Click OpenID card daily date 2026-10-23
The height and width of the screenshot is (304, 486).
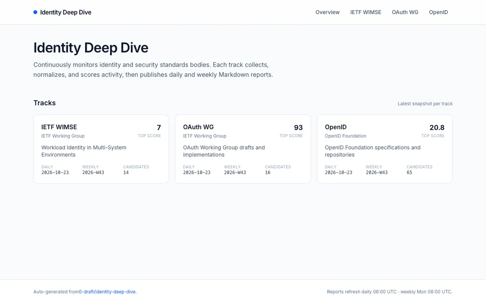pos(339,172)
